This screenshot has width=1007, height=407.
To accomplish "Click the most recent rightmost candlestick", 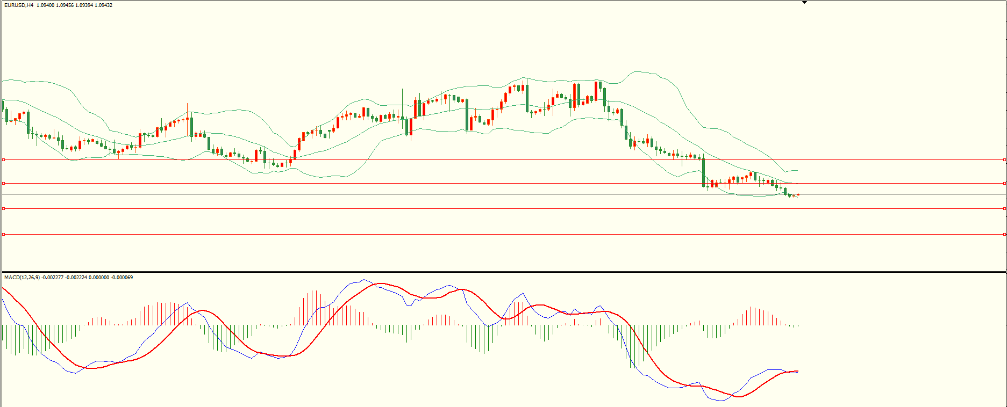I will pyautogui.click(x=798, y=195).
